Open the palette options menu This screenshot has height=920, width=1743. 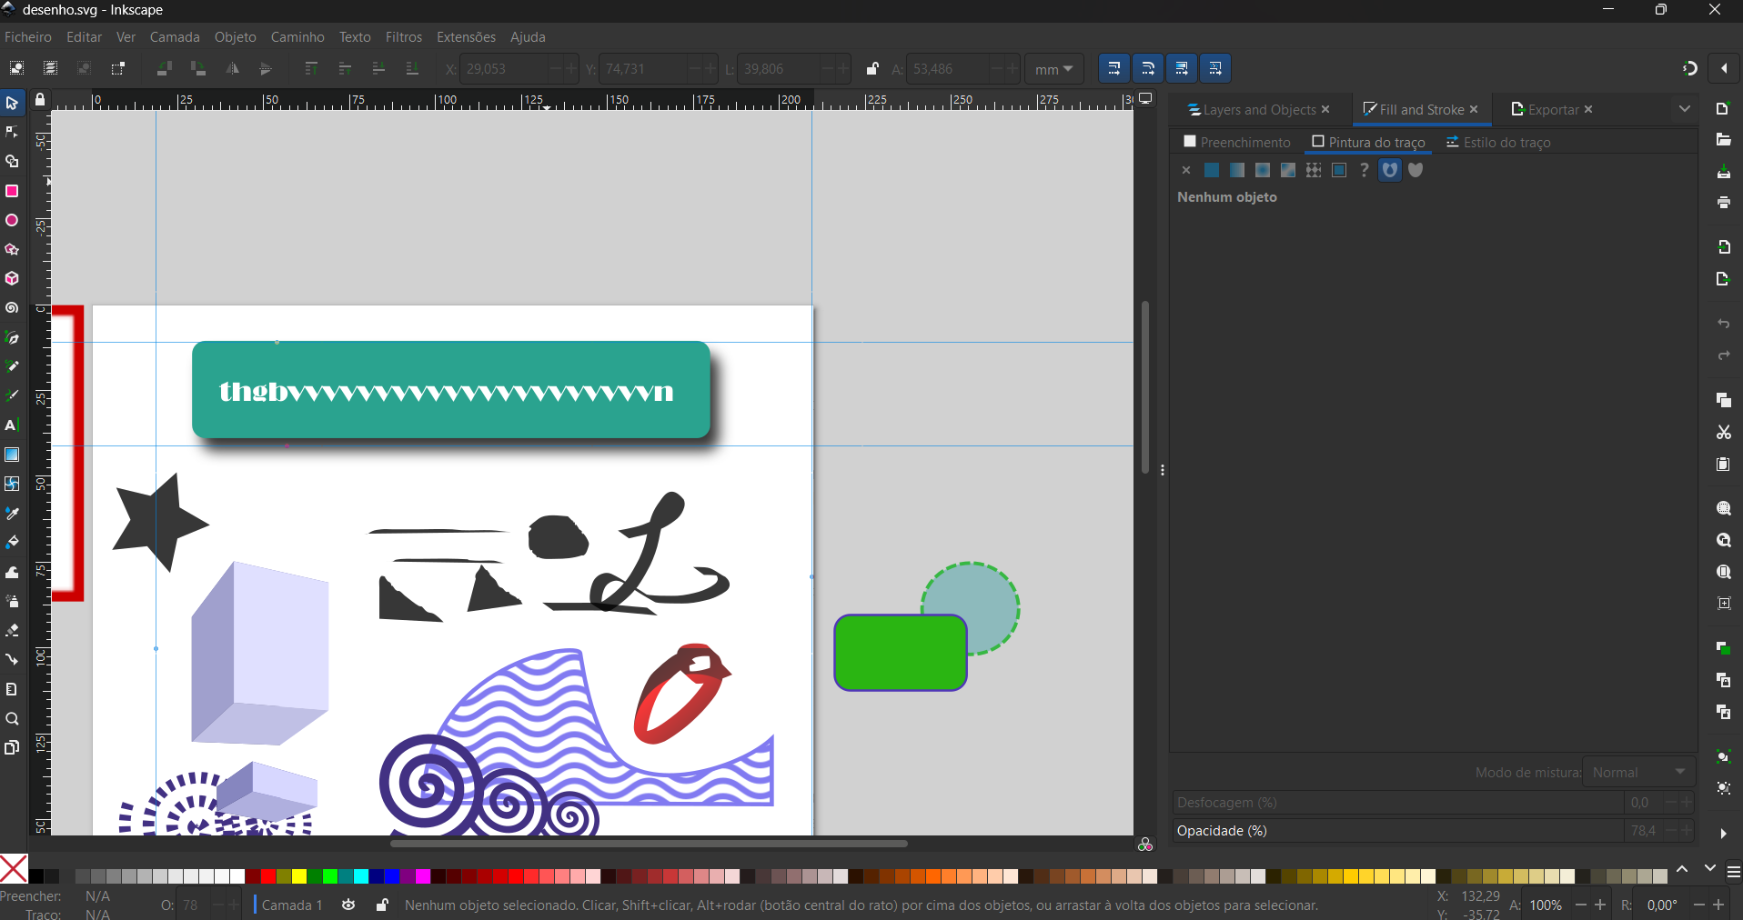(x=1734, y=871)
